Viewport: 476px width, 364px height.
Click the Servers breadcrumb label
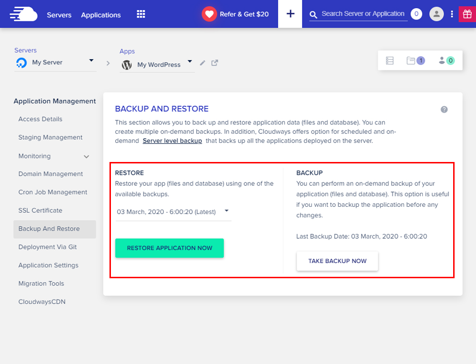tap(26, 50)
